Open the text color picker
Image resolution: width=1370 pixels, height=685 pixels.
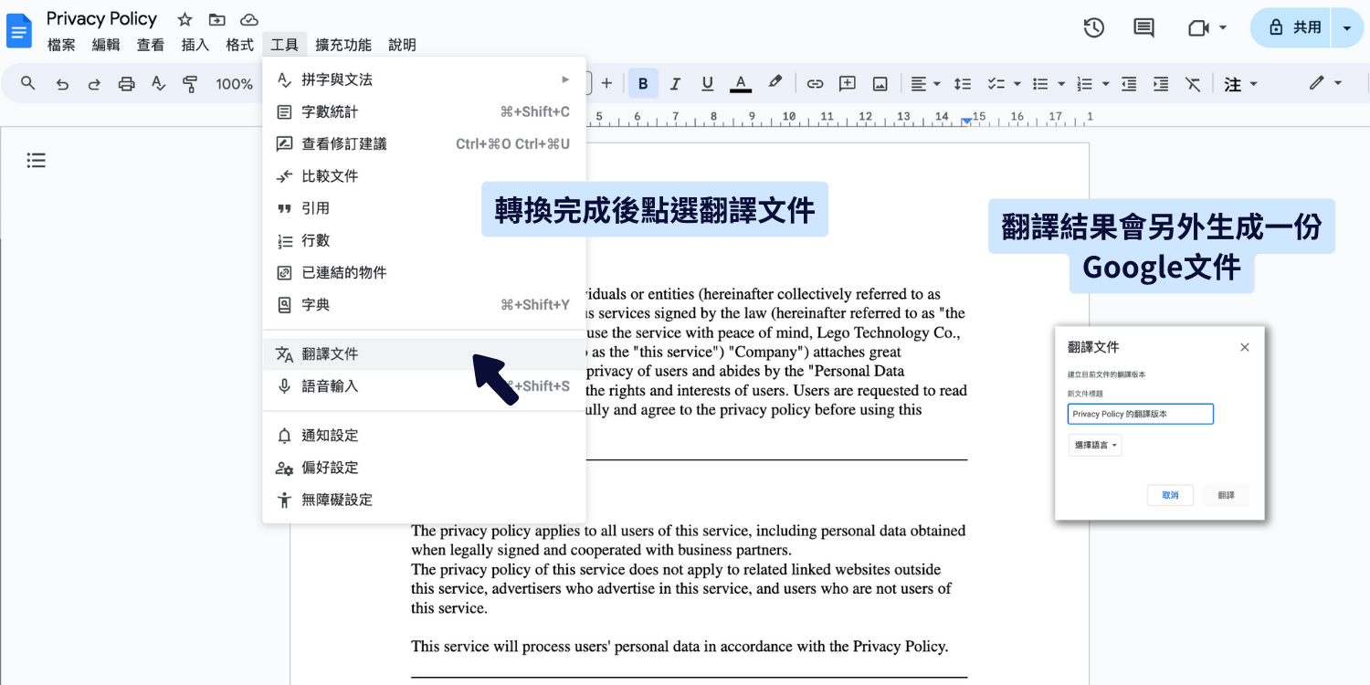tap(741, 84)
